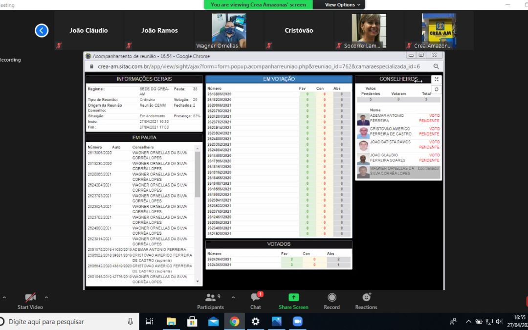The height and width of the screenshot is (330, 528).
Task: Open Zoom from the taskbar
Action: (297, 322)
